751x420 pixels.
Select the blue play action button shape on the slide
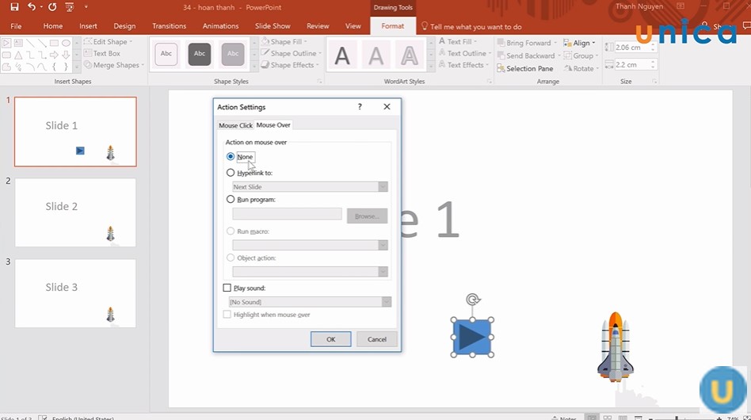click(x=472, y=338)
